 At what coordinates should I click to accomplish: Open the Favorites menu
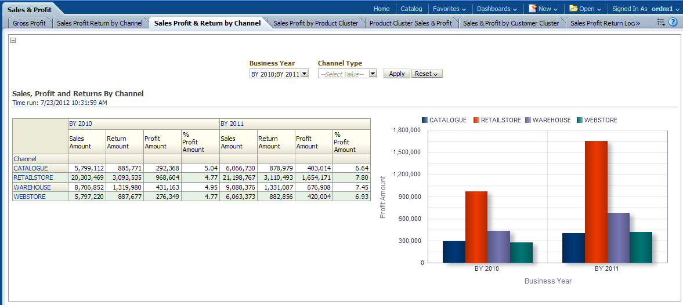pos(449,9)
